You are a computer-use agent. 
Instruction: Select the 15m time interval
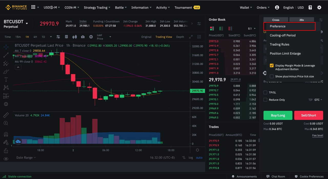click(18, 37)
